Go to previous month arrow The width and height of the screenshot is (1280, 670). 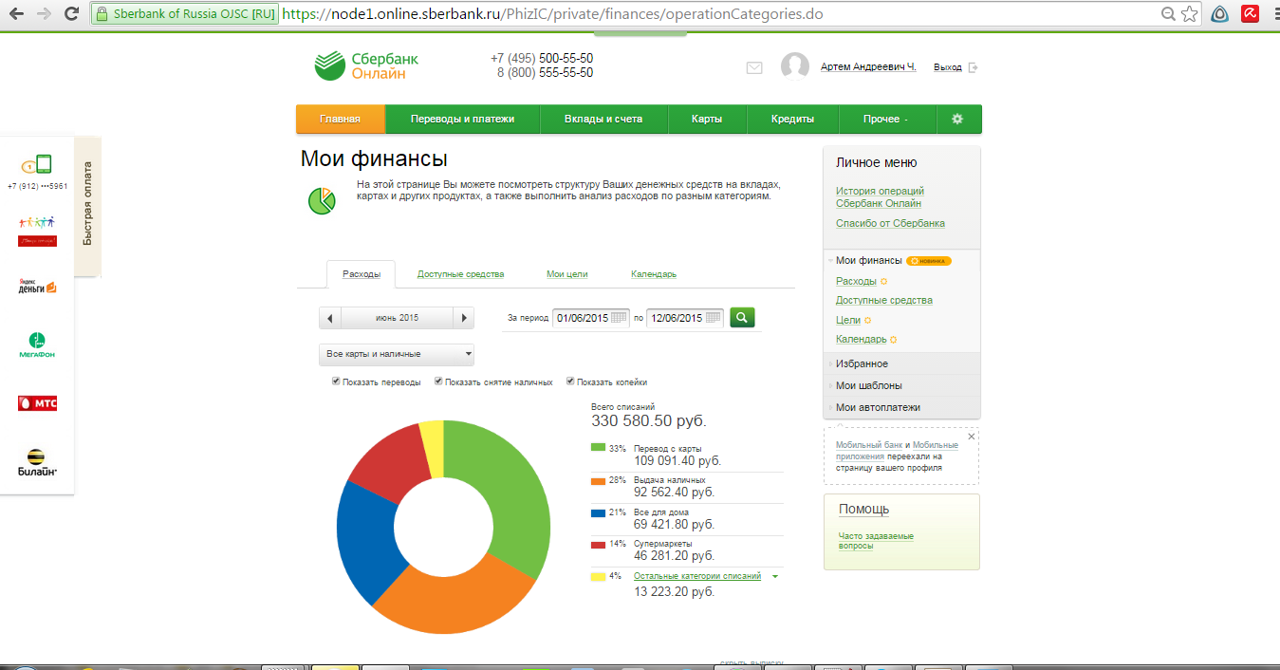329,318
